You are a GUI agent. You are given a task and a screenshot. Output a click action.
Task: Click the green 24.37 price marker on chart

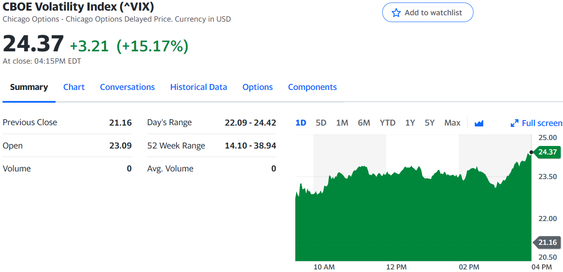548,152
